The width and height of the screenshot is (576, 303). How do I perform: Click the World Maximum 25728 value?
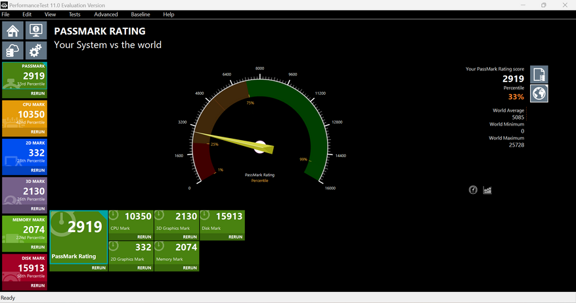[x=516, y=145]
